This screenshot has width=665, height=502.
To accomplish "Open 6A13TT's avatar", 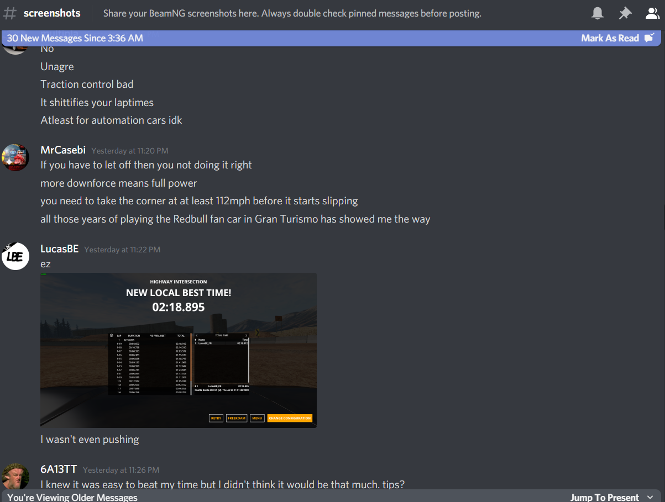I will coord(15,476).
